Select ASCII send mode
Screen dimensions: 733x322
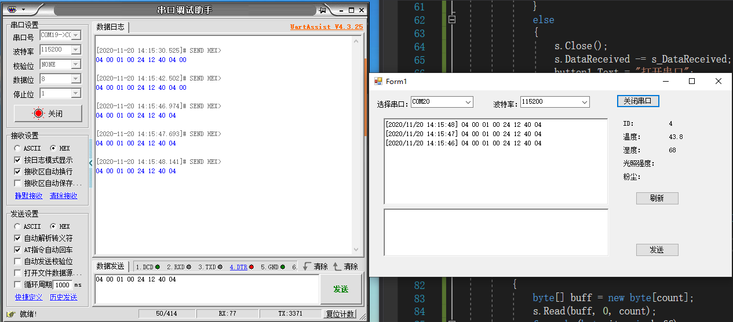click(17, 226)
